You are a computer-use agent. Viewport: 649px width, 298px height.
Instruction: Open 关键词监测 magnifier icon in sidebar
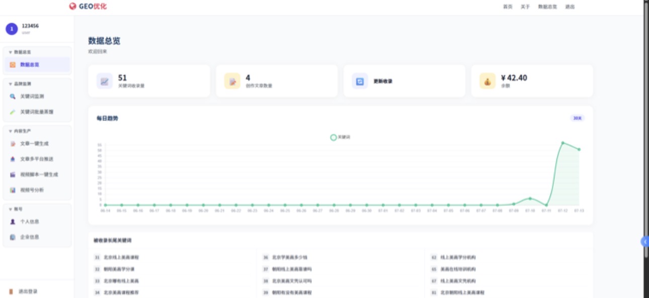[x=13, y=96]
